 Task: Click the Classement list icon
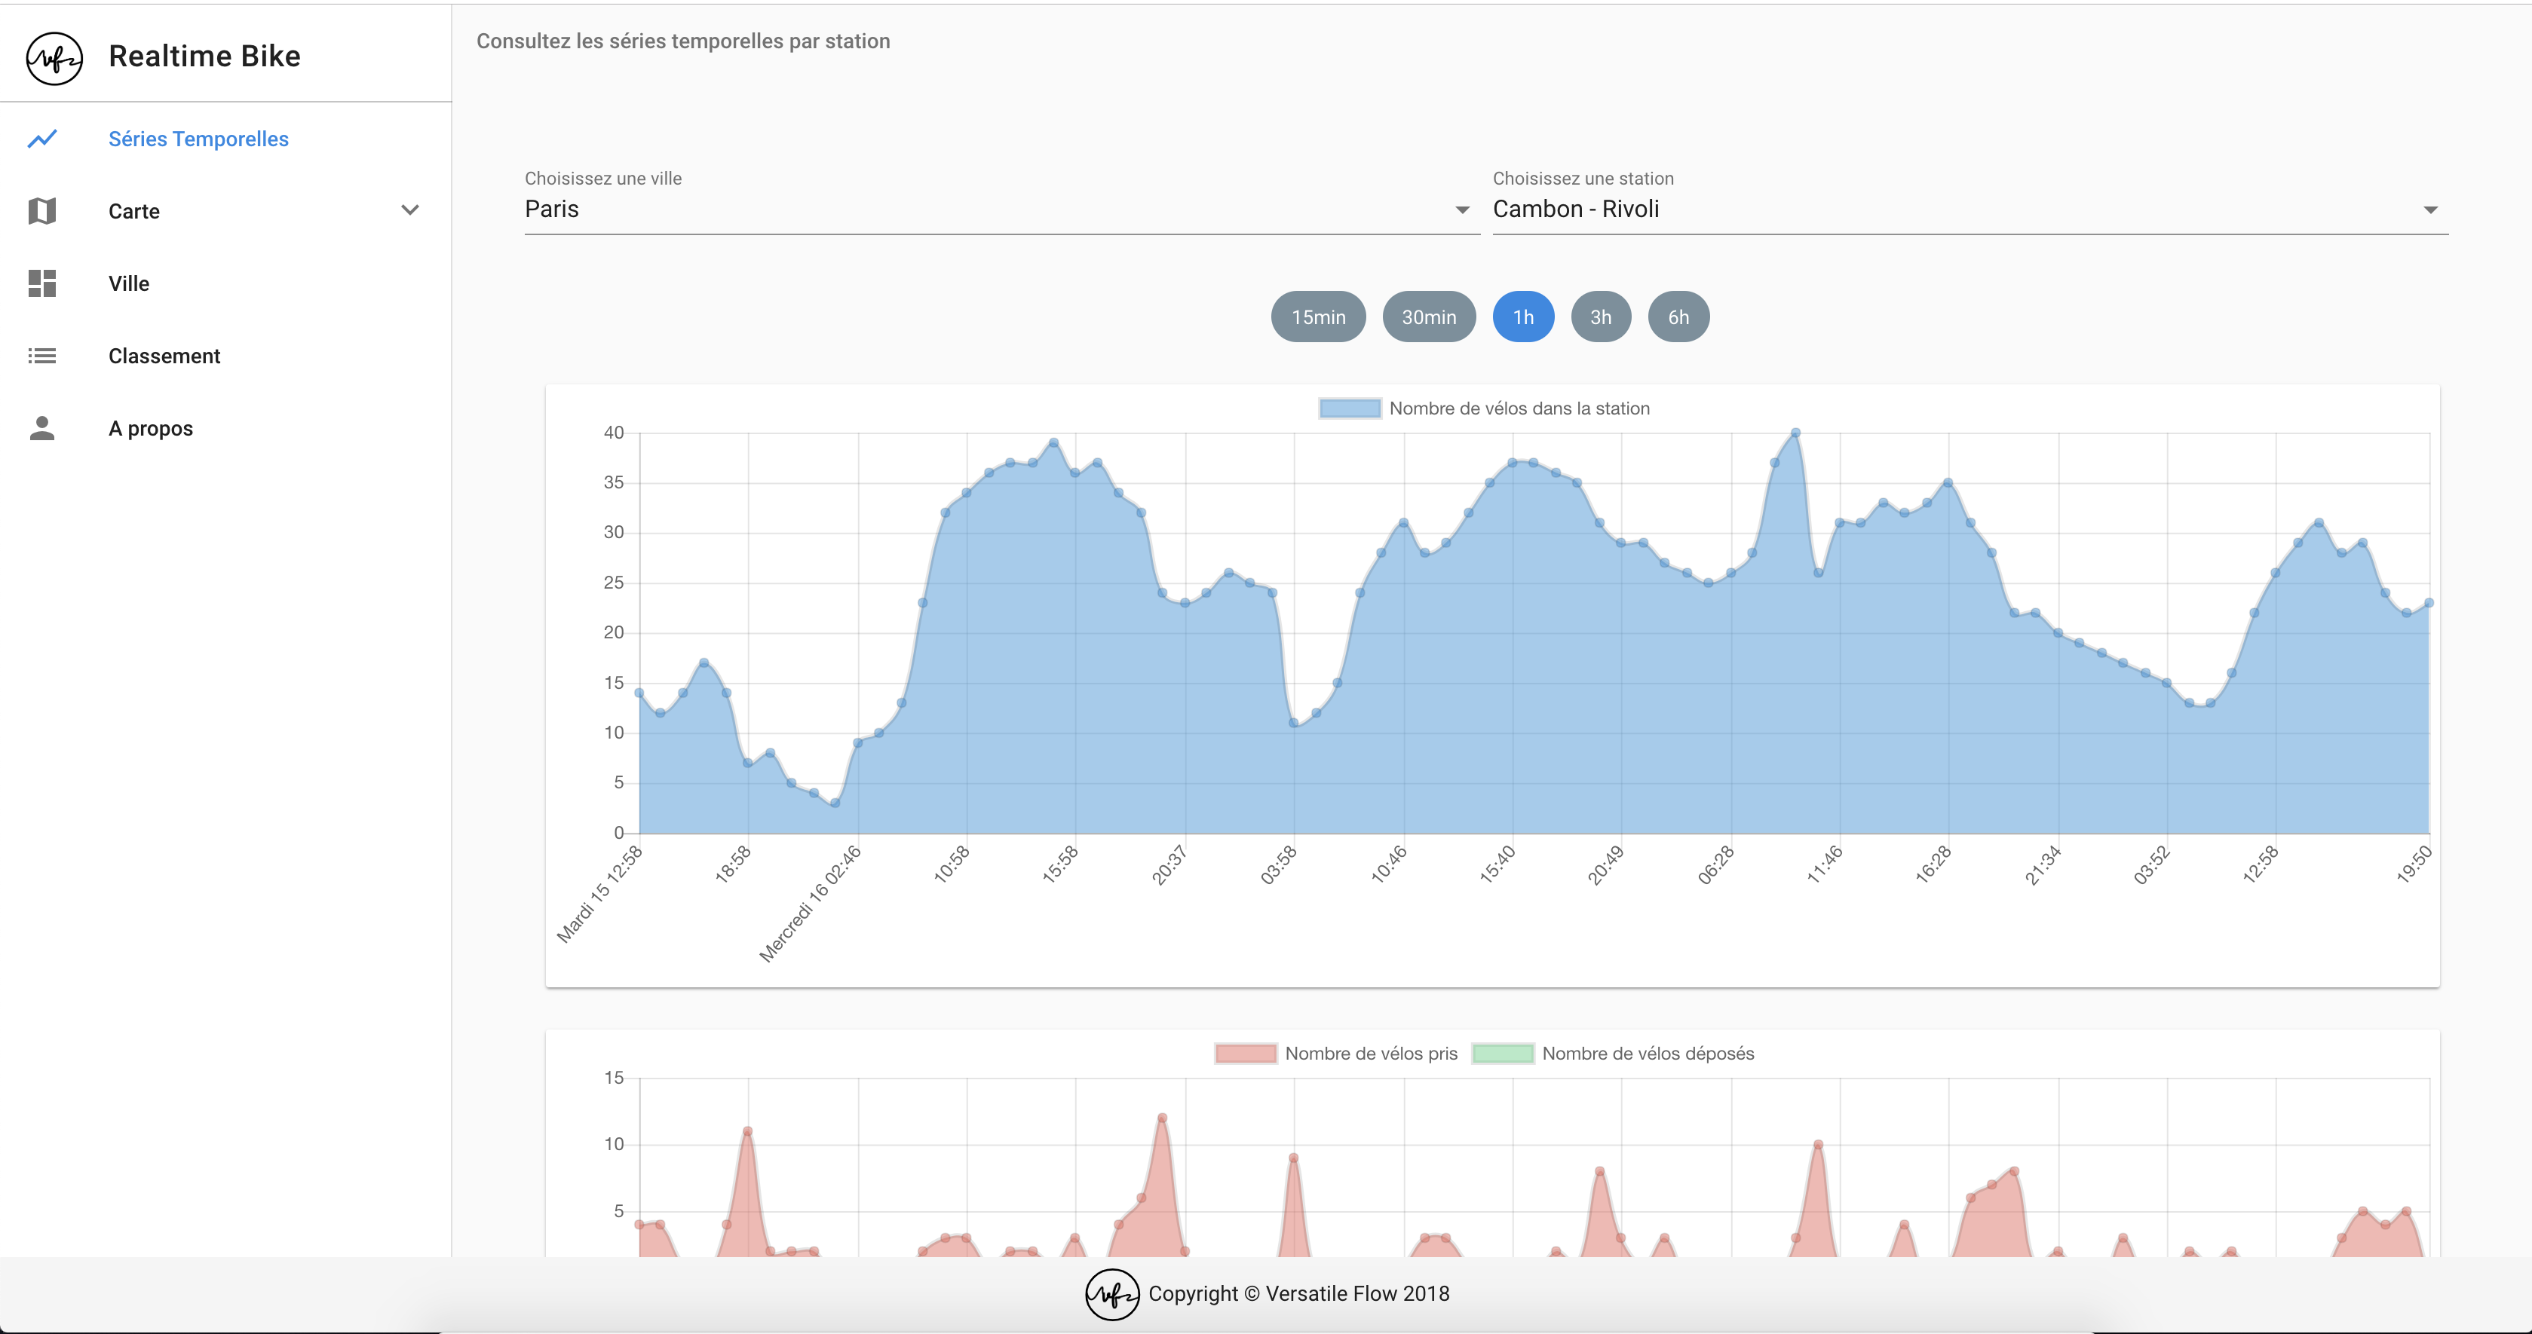click(x=42, y=356)
